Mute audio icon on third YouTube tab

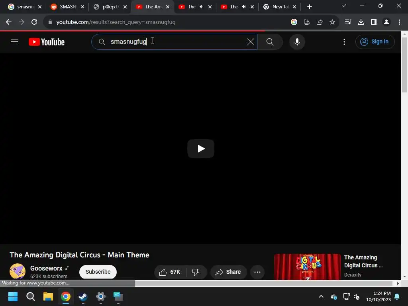pos(243,7)
